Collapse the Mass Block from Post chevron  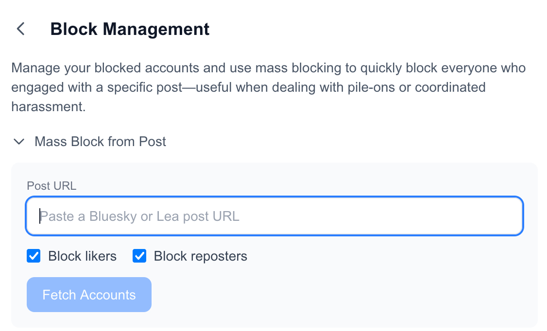click(x=19, y=142)
